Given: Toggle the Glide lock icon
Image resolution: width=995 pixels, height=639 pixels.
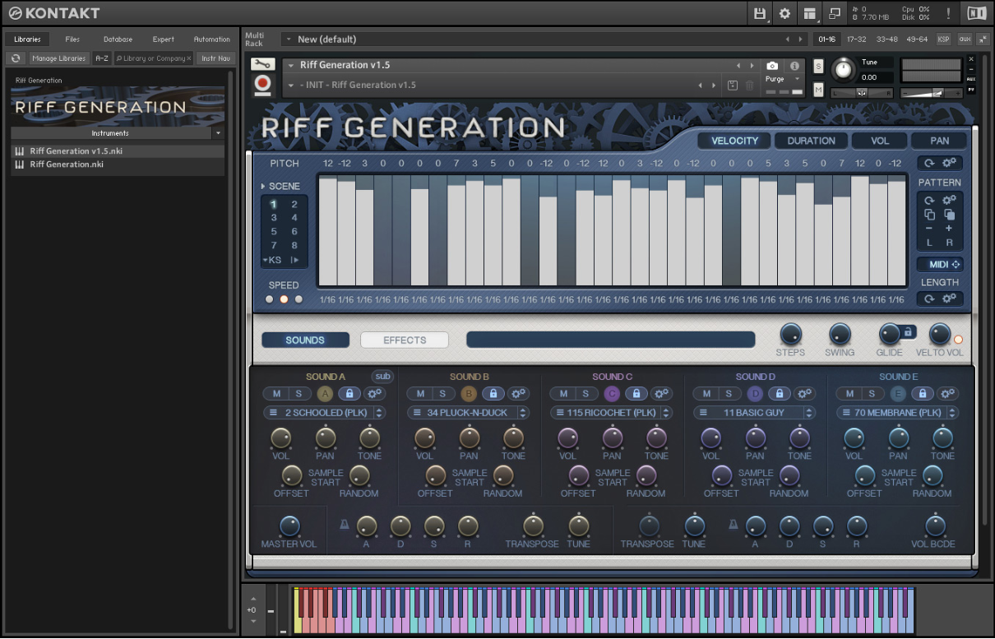Looking at the screenshot, I should pos(908,331).
